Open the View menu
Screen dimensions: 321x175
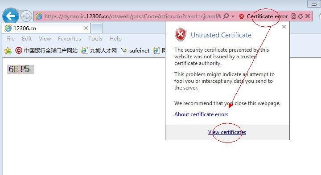(45, 39)
